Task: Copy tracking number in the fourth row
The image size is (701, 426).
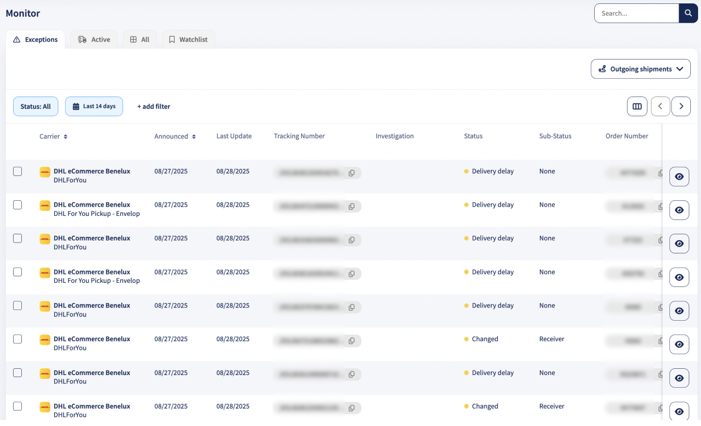Action: 351,274
